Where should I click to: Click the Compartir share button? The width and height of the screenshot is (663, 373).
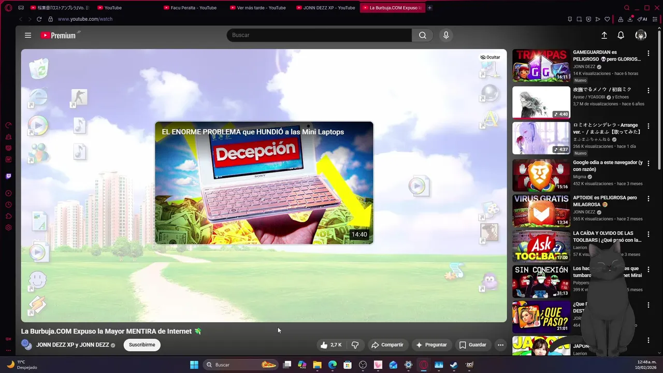387,345
